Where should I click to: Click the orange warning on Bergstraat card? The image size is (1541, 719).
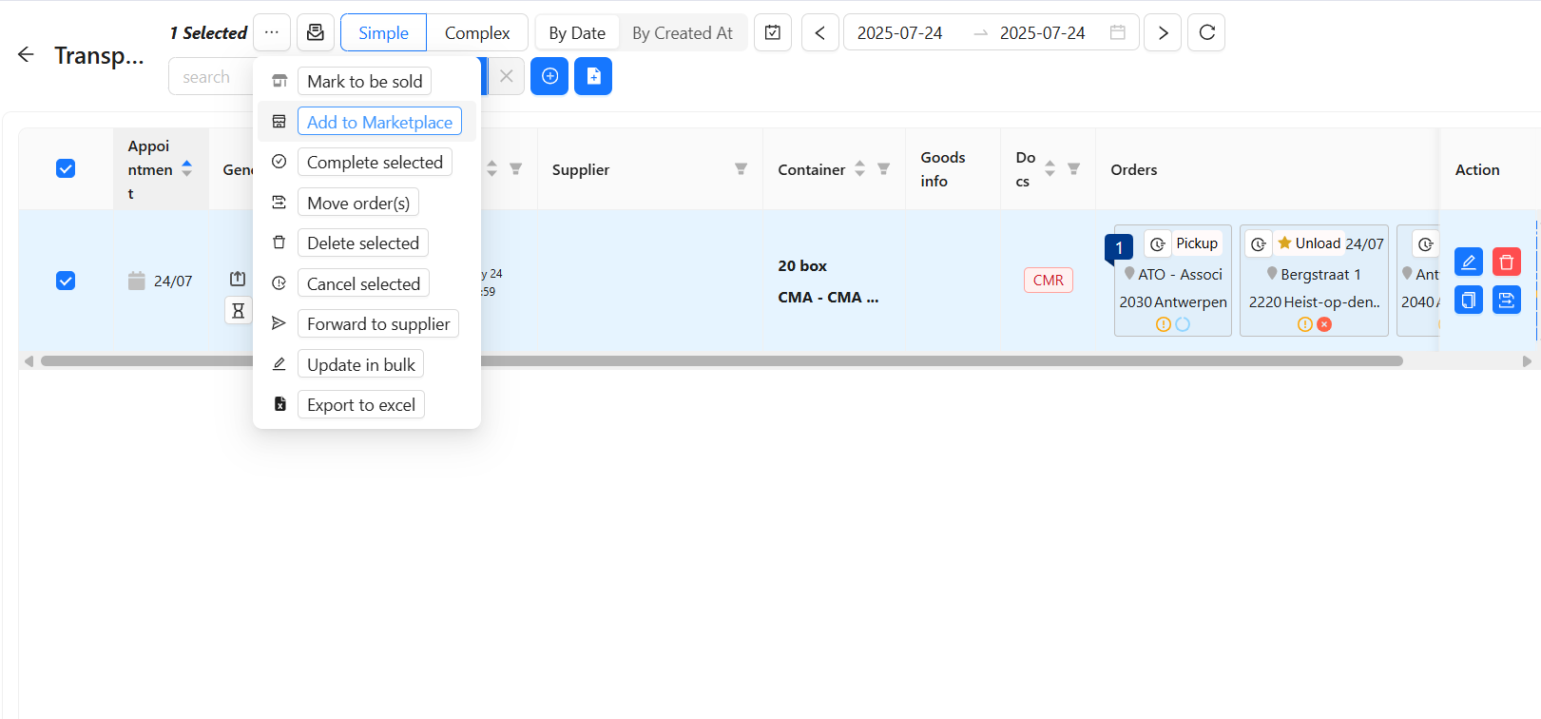click(1305, 324)
